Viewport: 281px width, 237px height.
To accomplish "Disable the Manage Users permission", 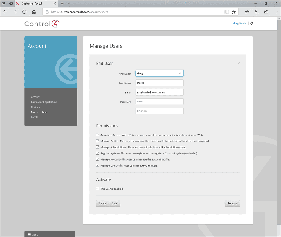I will tap(97, 165).
